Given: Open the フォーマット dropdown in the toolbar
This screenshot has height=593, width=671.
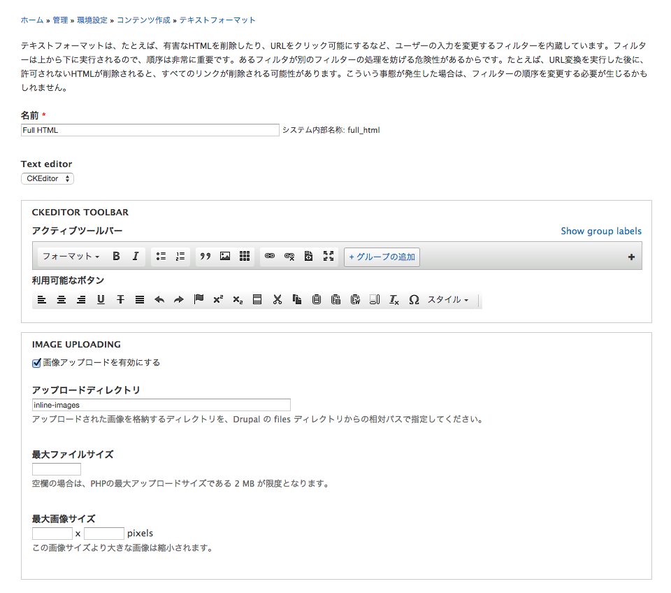Looking at the screenshot, I should 70,256.
